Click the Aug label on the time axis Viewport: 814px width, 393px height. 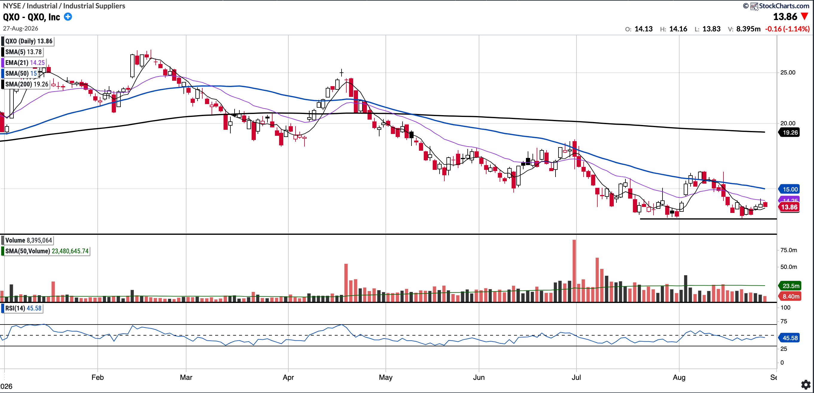[679, 377]
